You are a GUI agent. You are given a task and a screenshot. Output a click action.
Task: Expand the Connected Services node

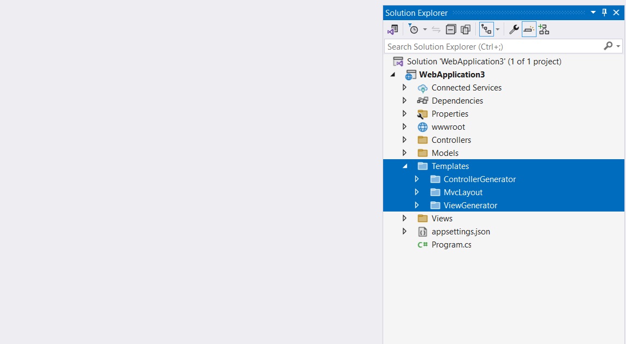coord(404,88)
